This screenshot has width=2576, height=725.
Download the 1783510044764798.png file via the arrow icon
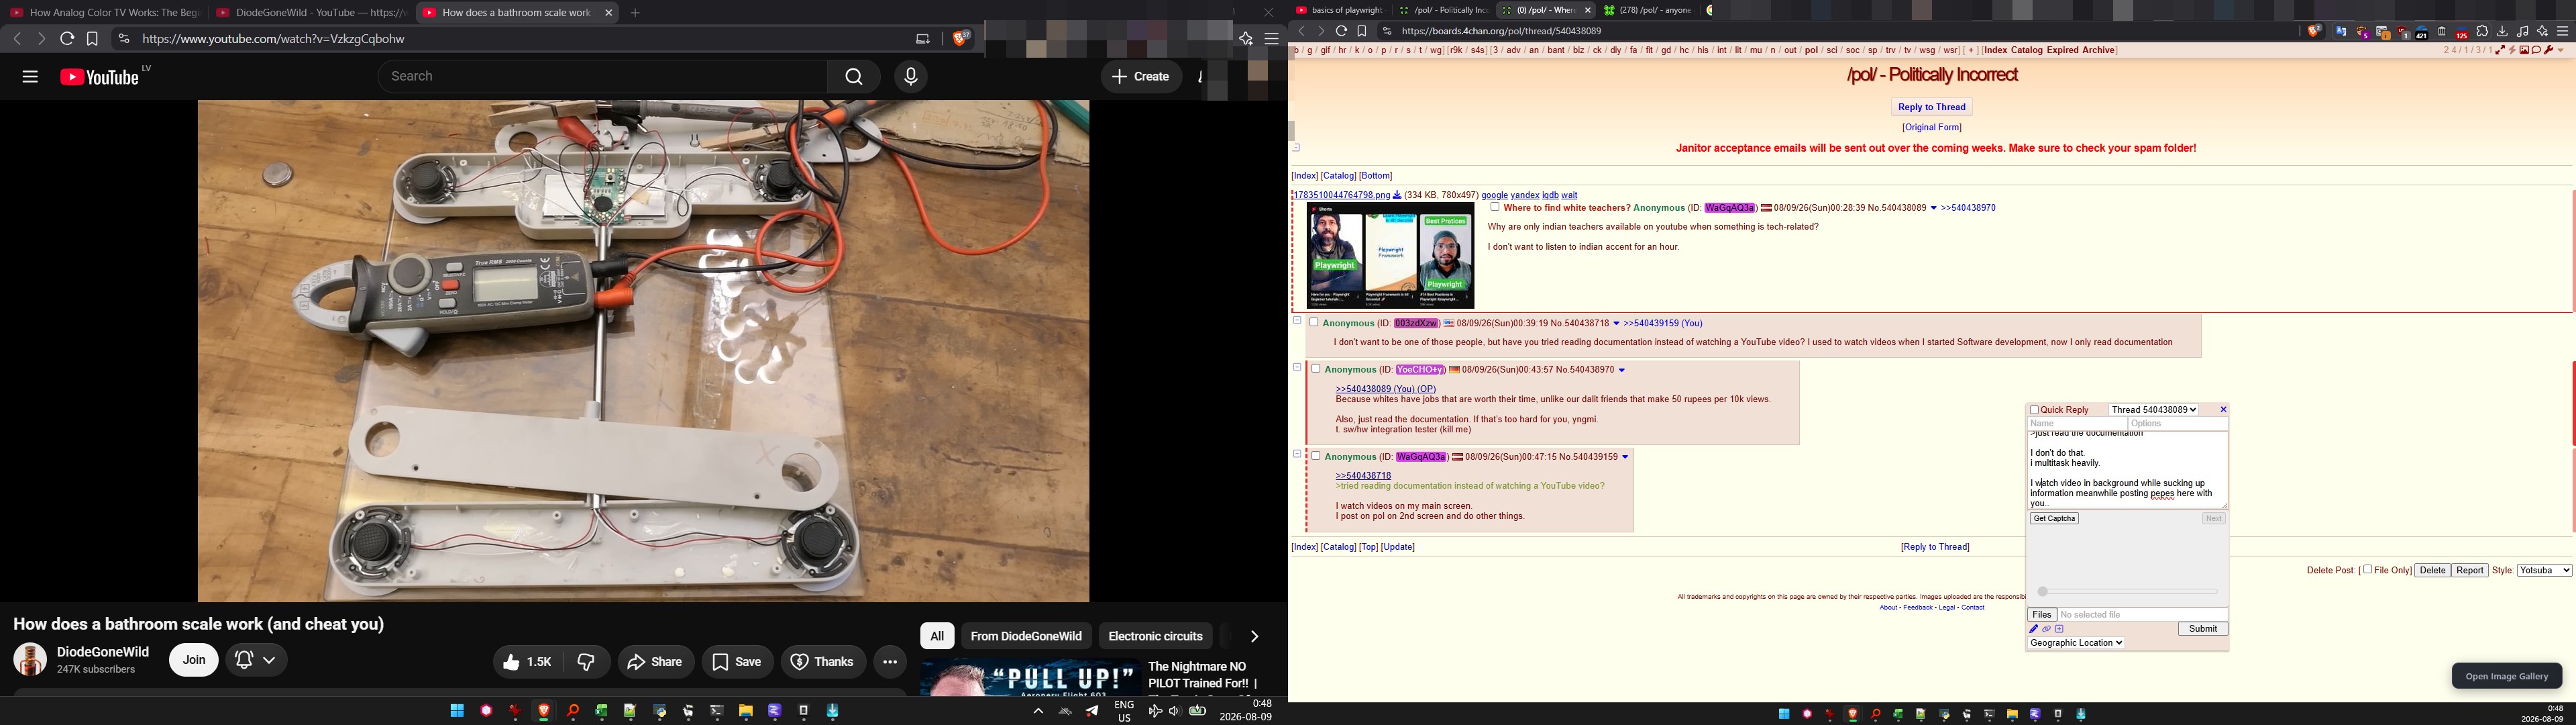(1397, 195)
